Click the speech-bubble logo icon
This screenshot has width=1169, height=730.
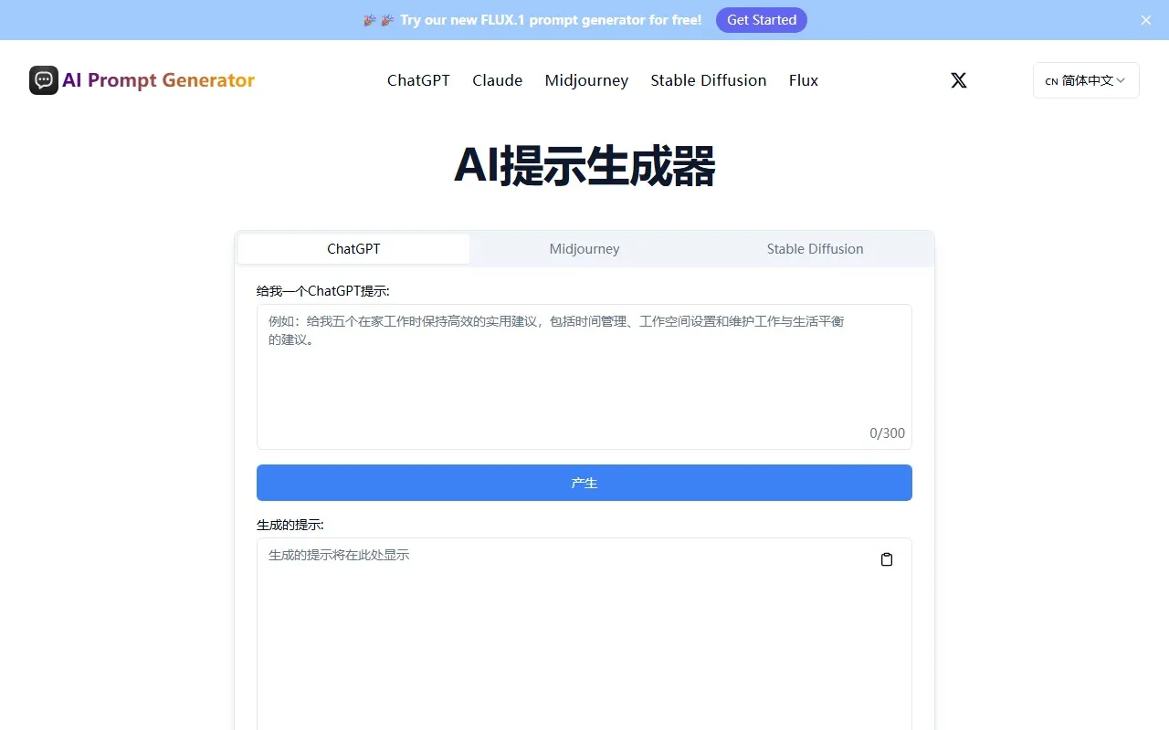pyautogui.click(x=42, y=80)
